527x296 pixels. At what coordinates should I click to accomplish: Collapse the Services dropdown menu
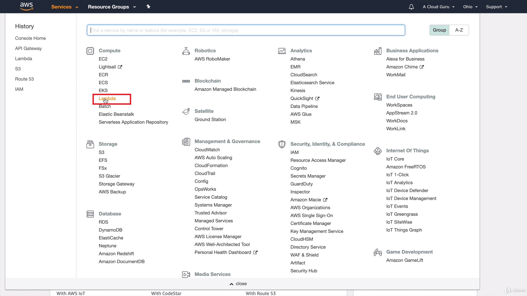(x=65, y=7)
